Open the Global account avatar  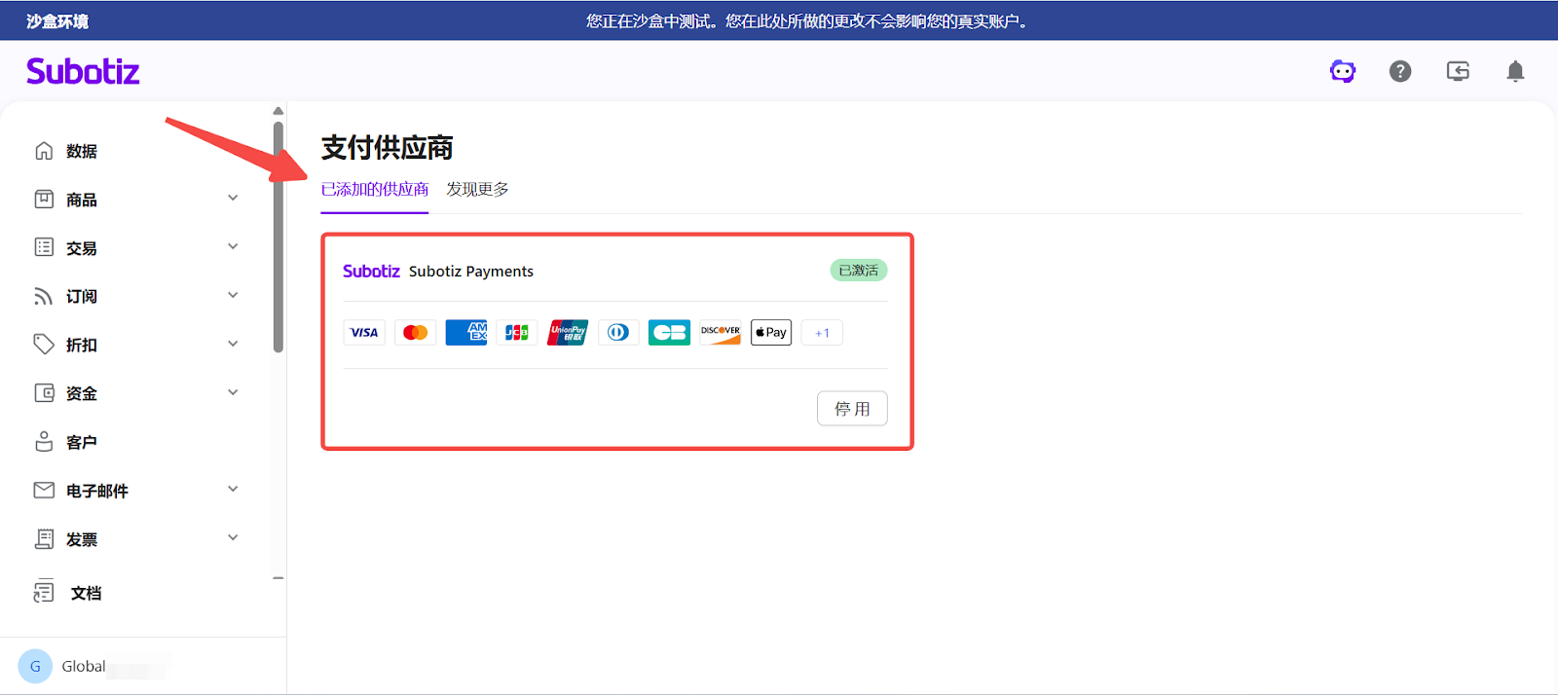pyautogui.click(x=35, y=667)
